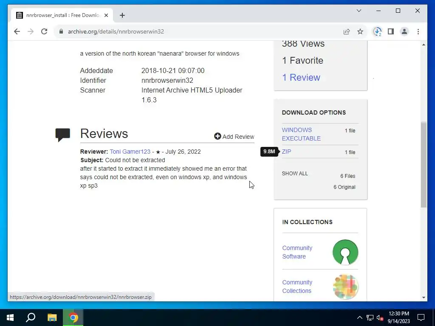The width and height of the screenshot is (435, 326).
Task: Open reviewer Toni Gamer123 profile
Action: [130, 152]
